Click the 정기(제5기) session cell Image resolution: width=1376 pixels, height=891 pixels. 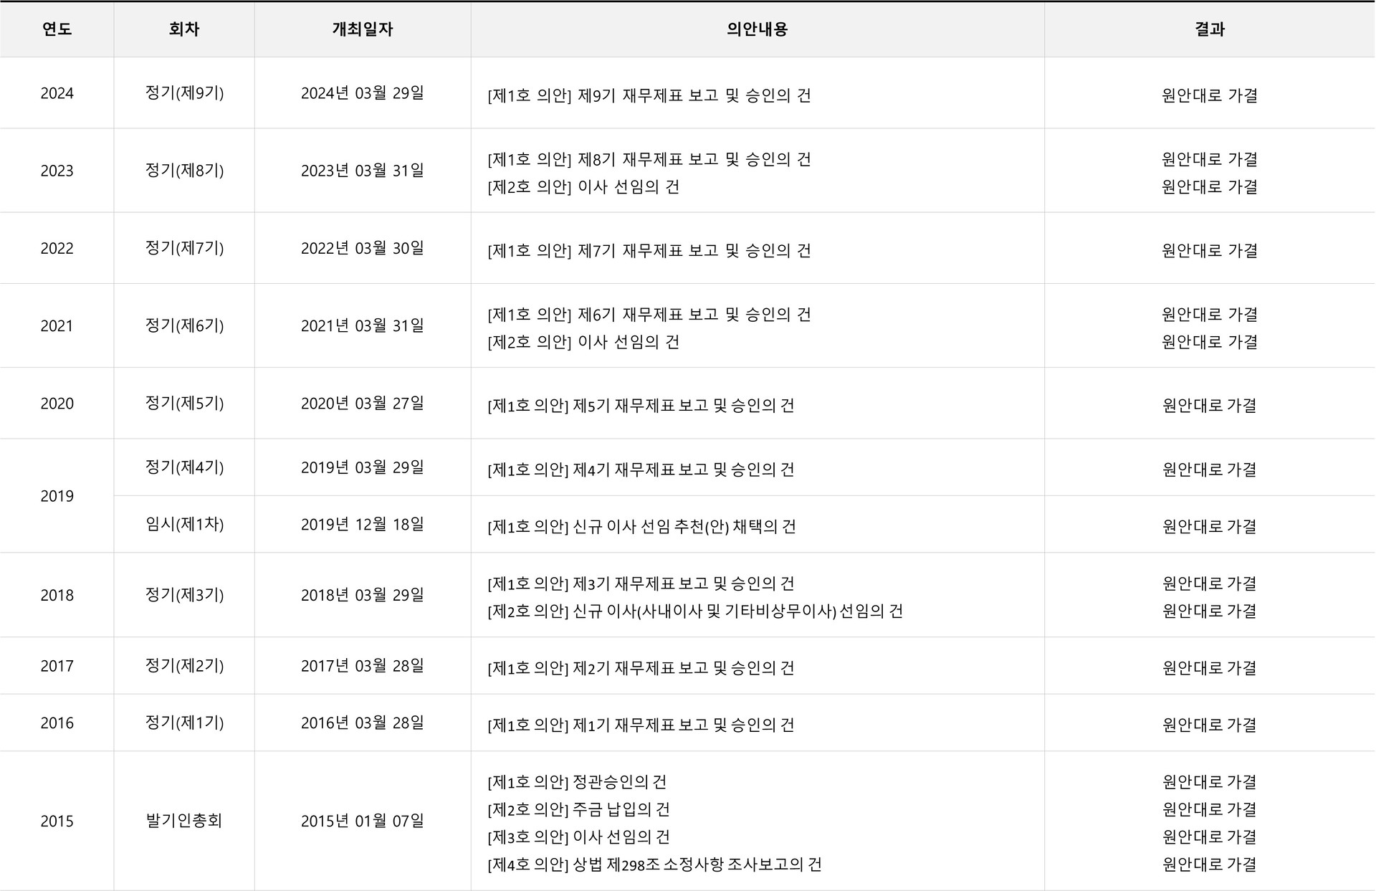184,404
